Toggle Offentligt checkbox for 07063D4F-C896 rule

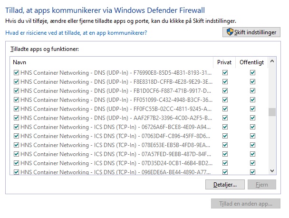(x=252, y=136)
